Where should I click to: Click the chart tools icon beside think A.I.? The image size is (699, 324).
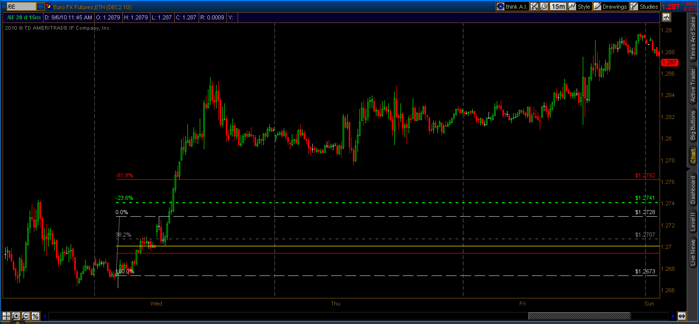coord(534,7)
